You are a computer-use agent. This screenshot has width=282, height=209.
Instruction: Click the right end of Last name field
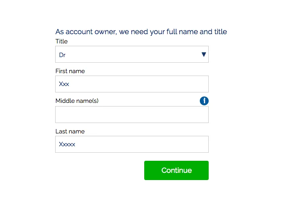201,144
